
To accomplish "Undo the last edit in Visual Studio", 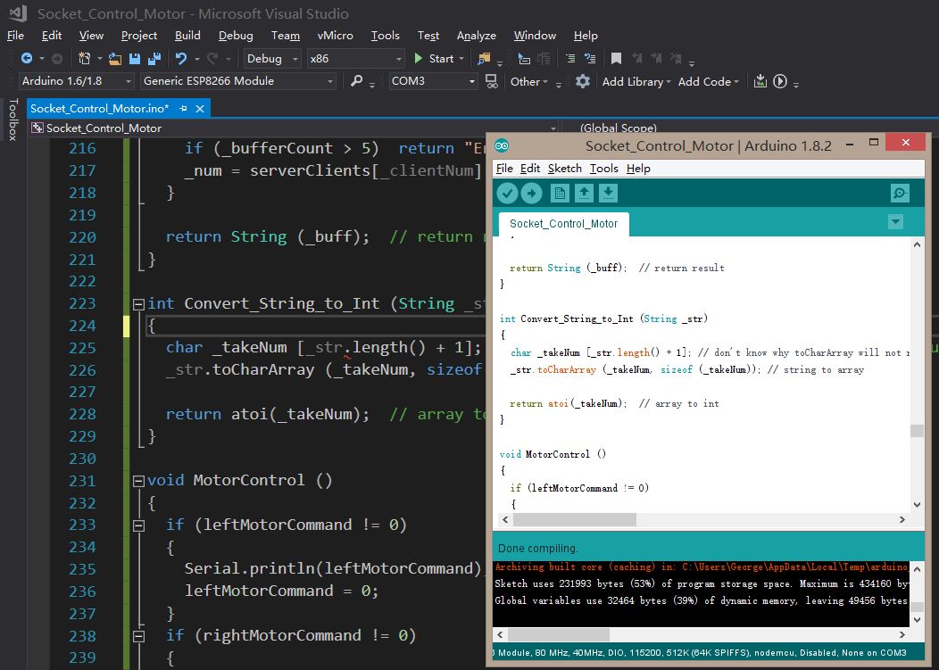I will point(180,58).
